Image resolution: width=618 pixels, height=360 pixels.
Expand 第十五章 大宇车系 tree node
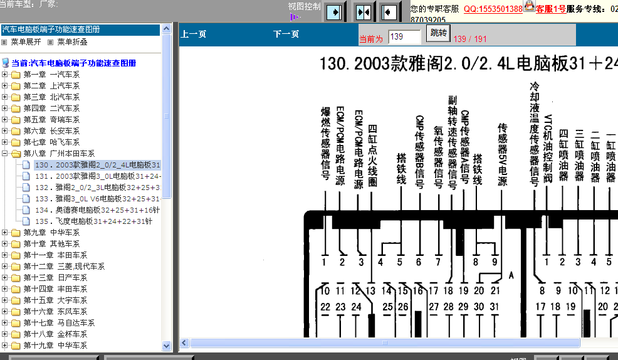tap(5, 300)
